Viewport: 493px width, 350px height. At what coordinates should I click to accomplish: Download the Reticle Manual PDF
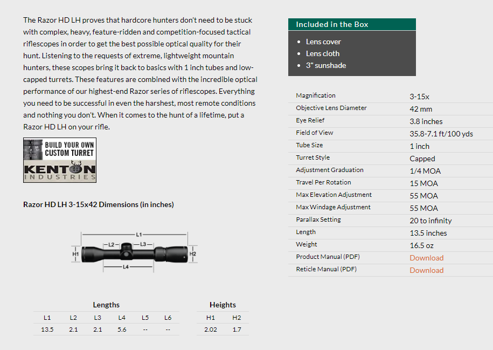[426, 270]
